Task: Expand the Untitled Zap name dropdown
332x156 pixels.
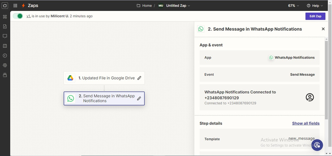Action: (178, 6)
